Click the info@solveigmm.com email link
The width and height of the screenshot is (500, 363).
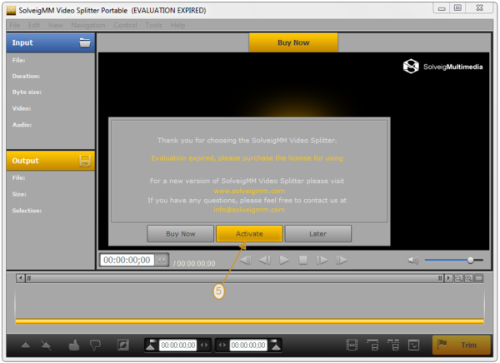(x=249, y=210)
